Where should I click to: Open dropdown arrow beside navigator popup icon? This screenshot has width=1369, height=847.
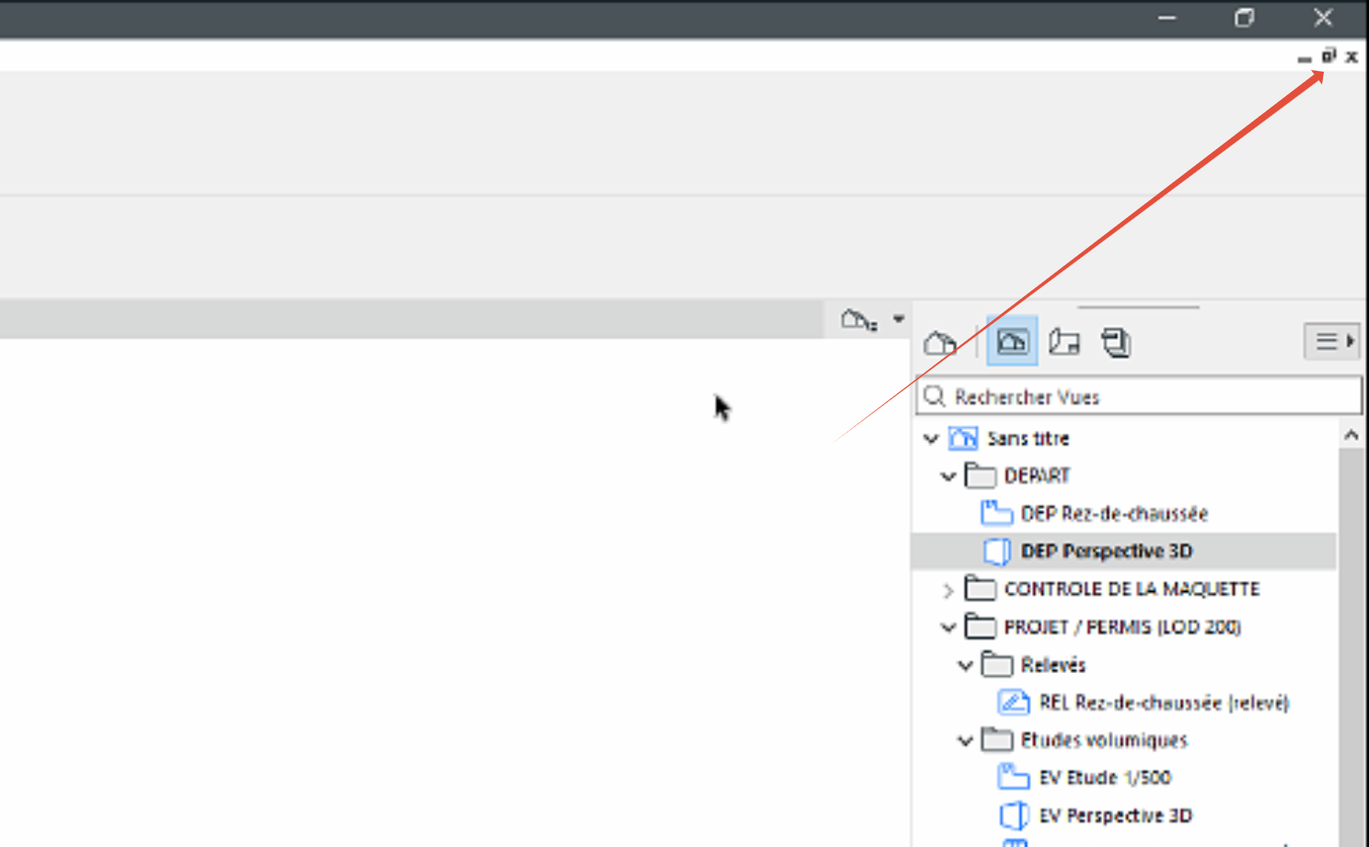(x=899, y=319)
